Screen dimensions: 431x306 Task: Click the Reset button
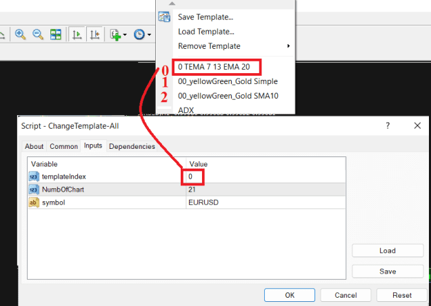click(x=402, y=295)
